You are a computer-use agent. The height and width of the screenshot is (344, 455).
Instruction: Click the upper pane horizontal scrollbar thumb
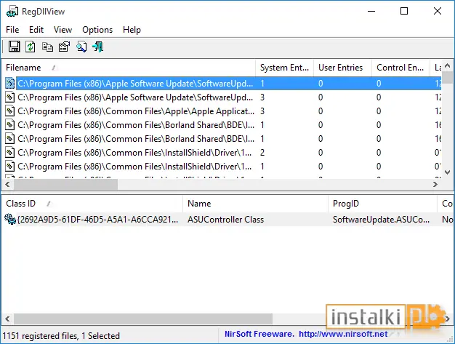pyautogui.click(x=65, y=184)
